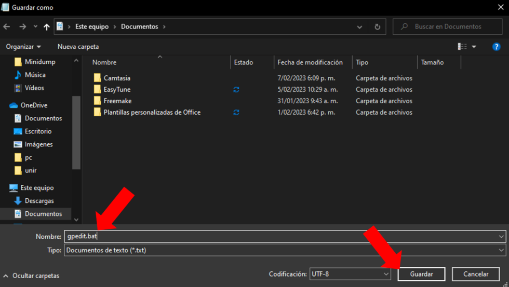Sort by 'Fecha de modificación' column
The image size is (509, 287).
(310, 62)
